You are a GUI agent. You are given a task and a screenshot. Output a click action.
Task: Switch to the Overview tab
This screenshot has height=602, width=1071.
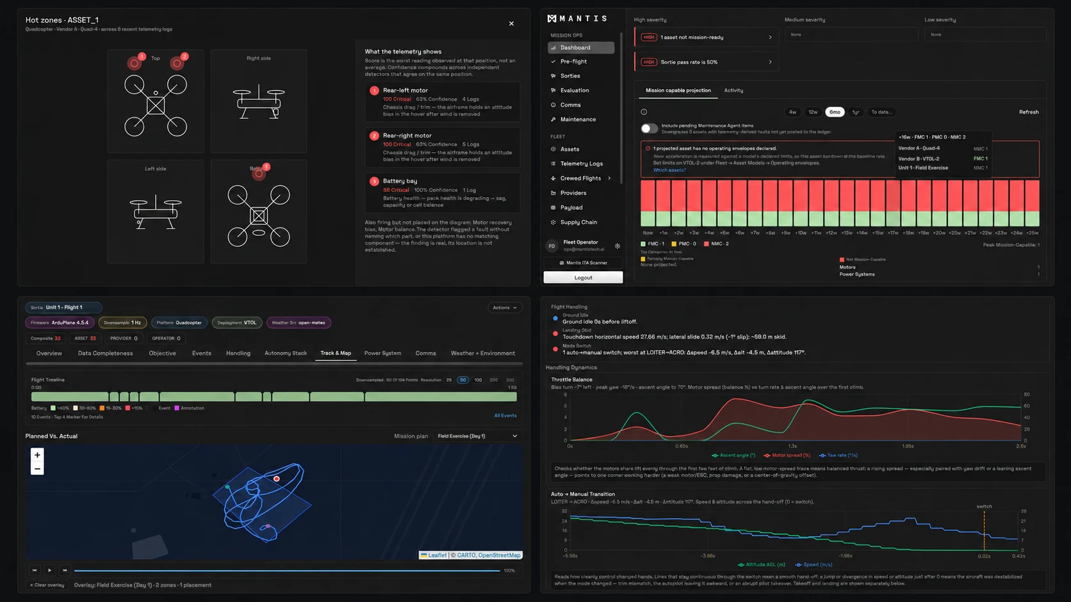click(49, 353)
